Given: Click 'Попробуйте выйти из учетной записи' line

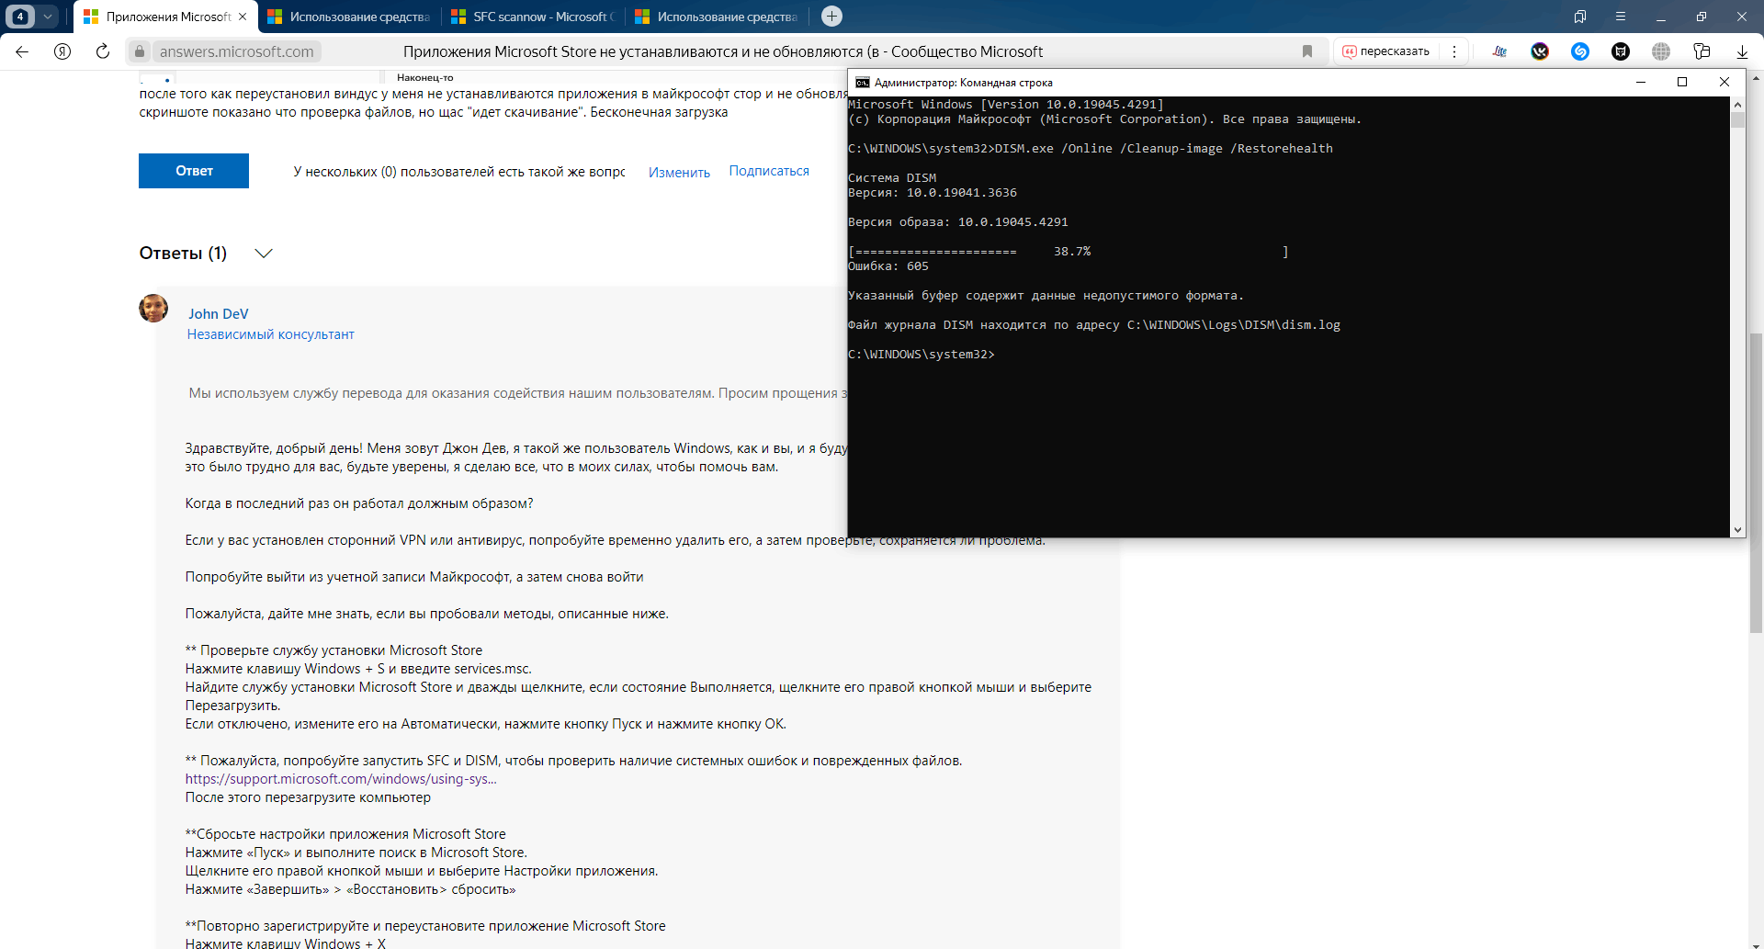Looking at the screenshot, I should click(x=414, y=577).
